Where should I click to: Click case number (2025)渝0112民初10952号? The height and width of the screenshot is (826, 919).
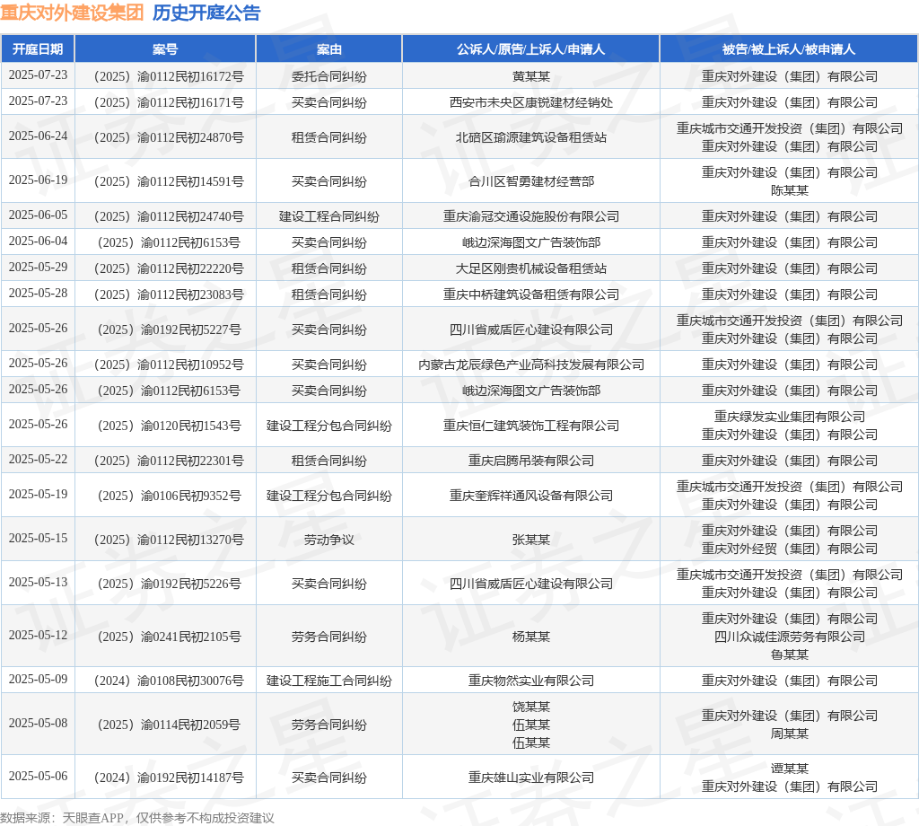coord(169,365)
